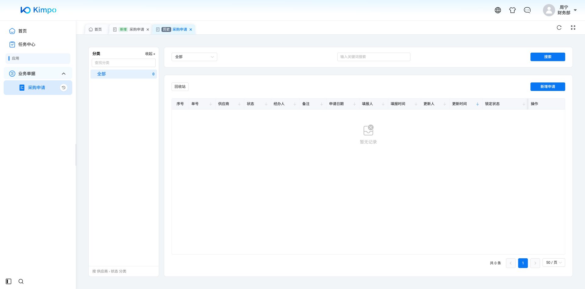Sort by 单号 column arrow

(211, 104)
